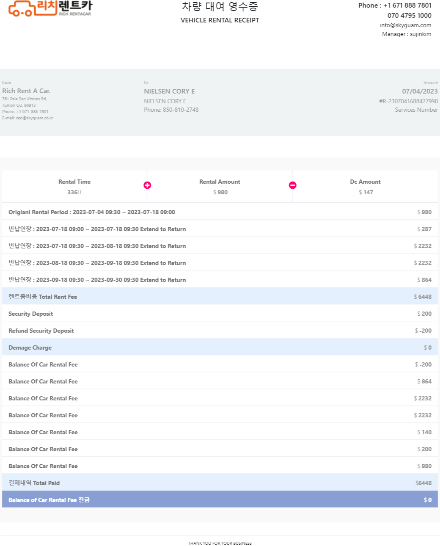Click the extension row ending 2023-07-18 09:30
The image size is (440, 546).
coord(220,229)
